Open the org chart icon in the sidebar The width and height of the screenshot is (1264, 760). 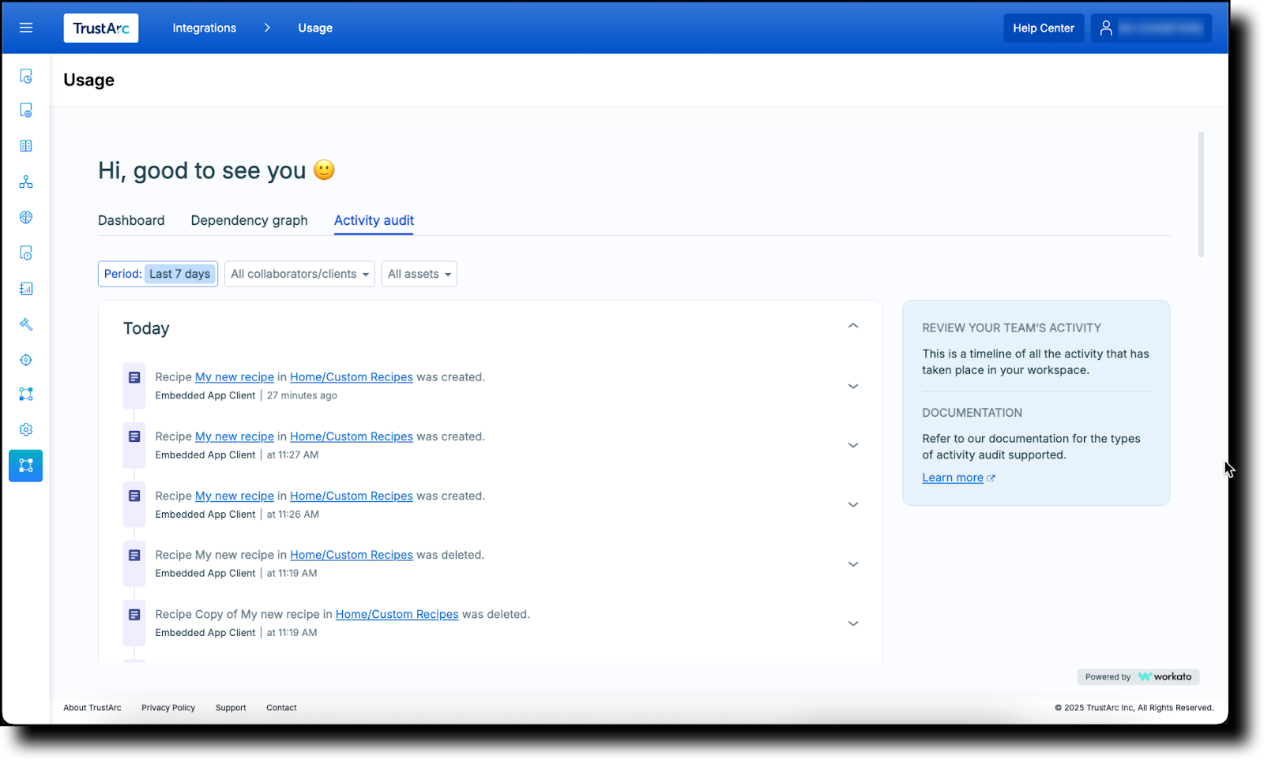[x=25, y=181]
